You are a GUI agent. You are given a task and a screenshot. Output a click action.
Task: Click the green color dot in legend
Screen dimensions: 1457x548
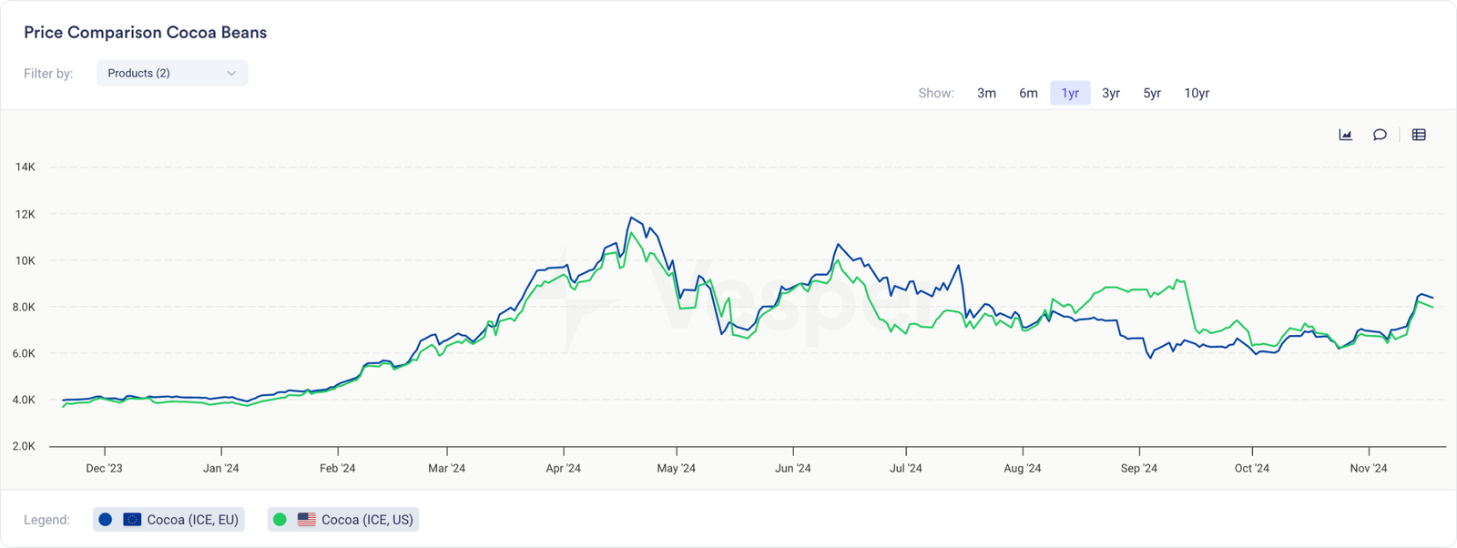(280, 520)
